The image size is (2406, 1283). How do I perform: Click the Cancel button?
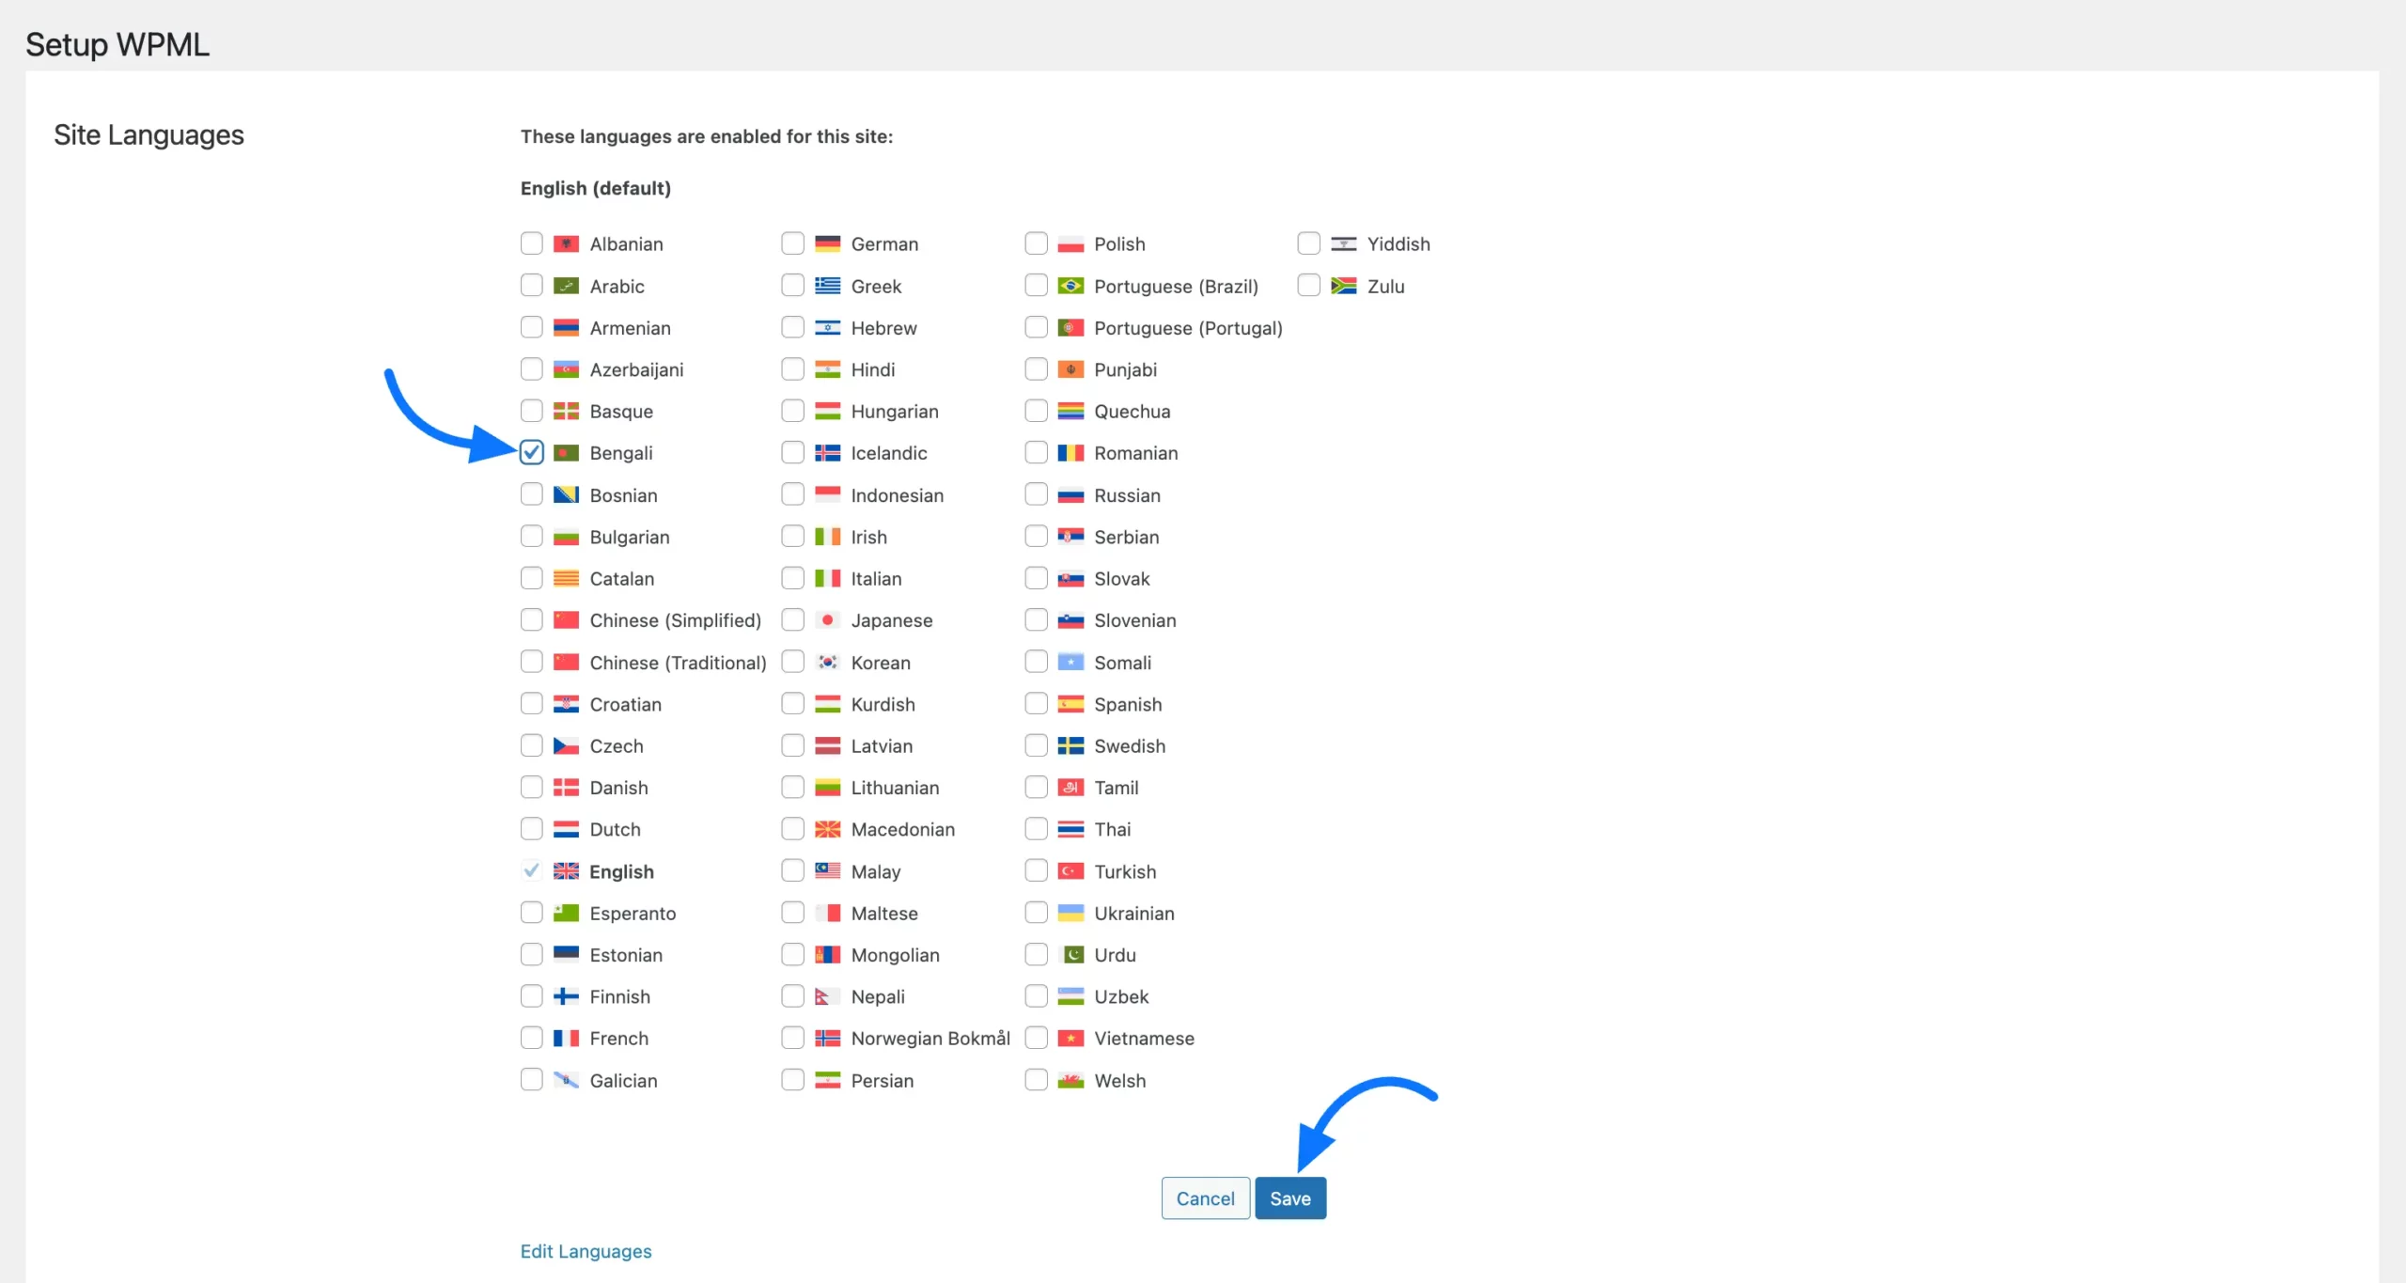click(1205, 1198)
